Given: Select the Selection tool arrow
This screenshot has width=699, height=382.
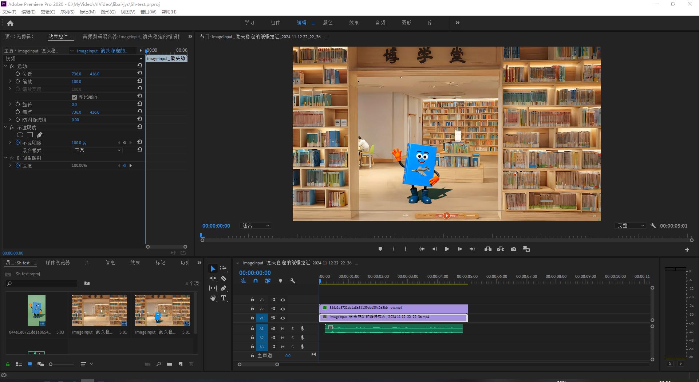Looking at the screenshot, I should pos(213,269).
